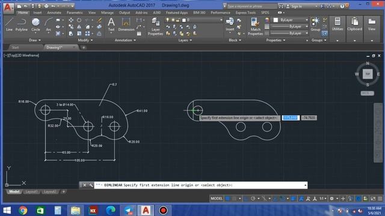This screenshot has width=385, height=216.
Task: Open the Manage ribbon tab
Action: [107, 13]
